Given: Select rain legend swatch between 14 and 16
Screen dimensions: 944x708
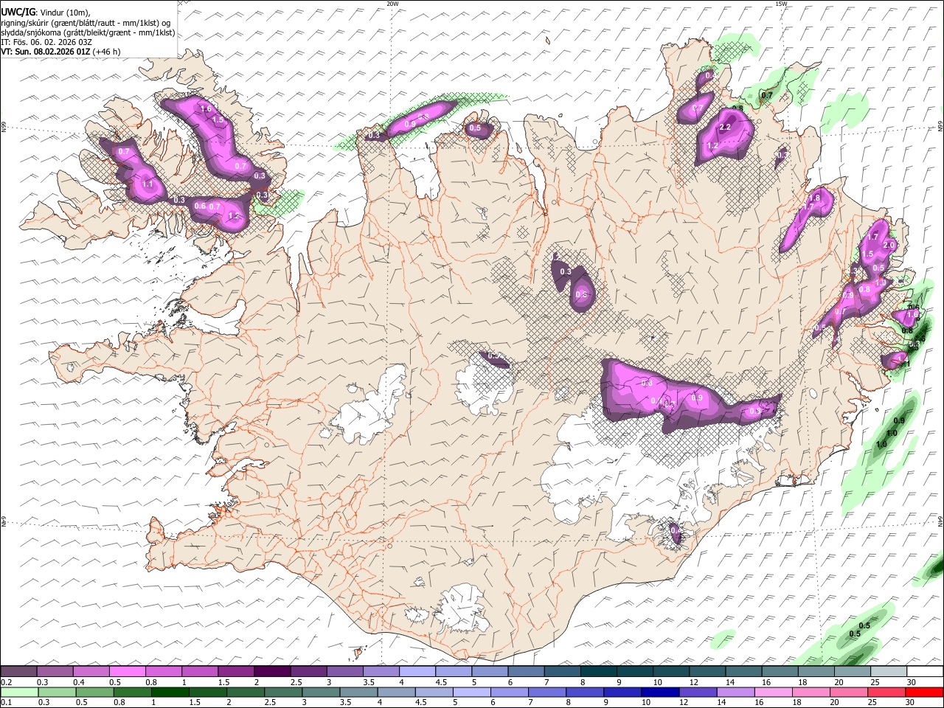Looking at the screenshot, I should 737,692.
